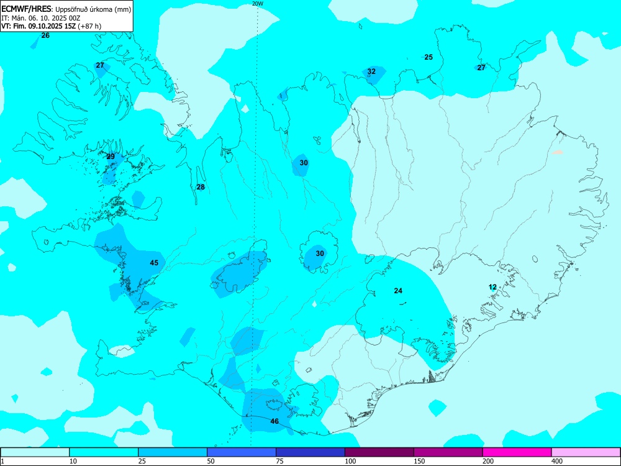621x466 pixels.
Task: Pick the sky blue 25–50 mm legend swatch
Action: point(173,452)
